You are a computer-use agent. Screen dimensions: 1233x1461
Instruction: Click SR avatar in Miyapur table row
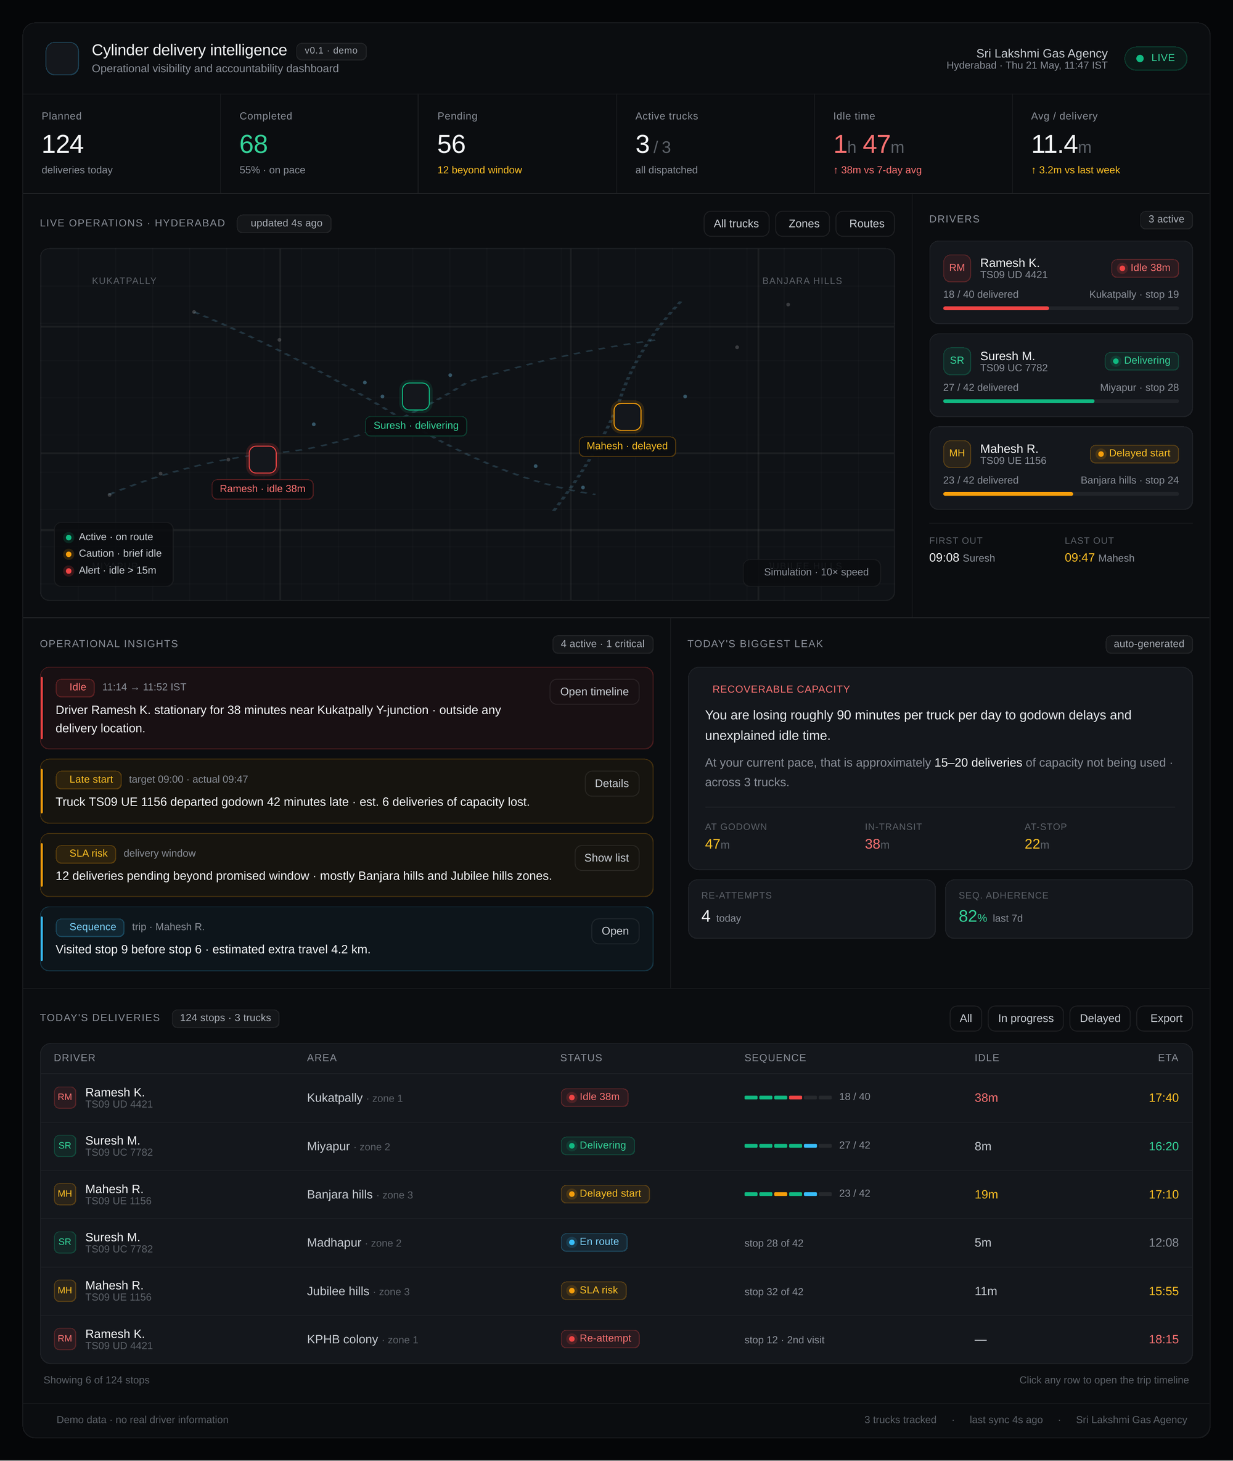65,1146
